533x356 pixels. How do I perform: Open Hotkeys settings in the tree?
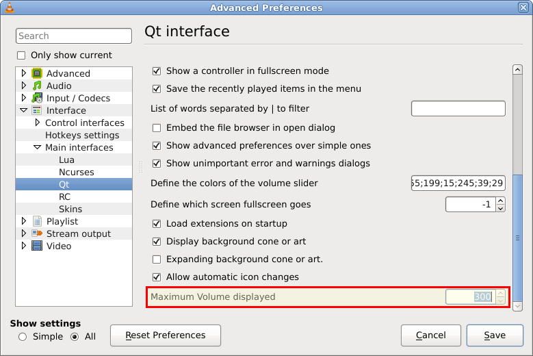pyautogui.click(x=82, y=135)
